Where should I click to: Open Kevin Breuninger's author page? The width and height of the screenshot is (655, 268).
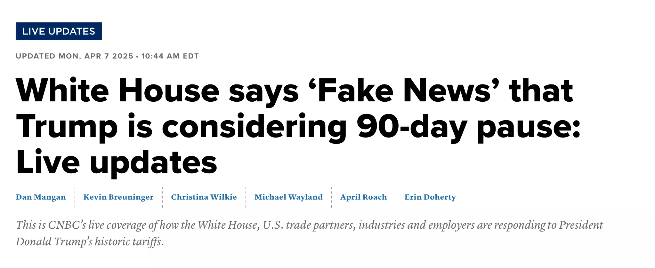tap(118, 197)
